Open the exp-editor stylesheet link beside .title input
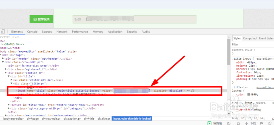Image resolution: width=274 pixels, height=125 pixels. pyautogui.click(x=265, y=59)
